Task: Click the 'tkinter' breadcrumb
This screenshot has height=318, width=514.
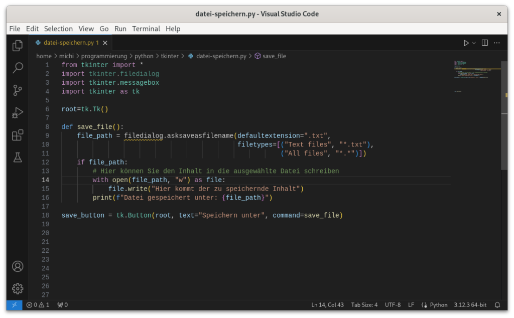Action: pyautogui.click(x=170, y=56)
